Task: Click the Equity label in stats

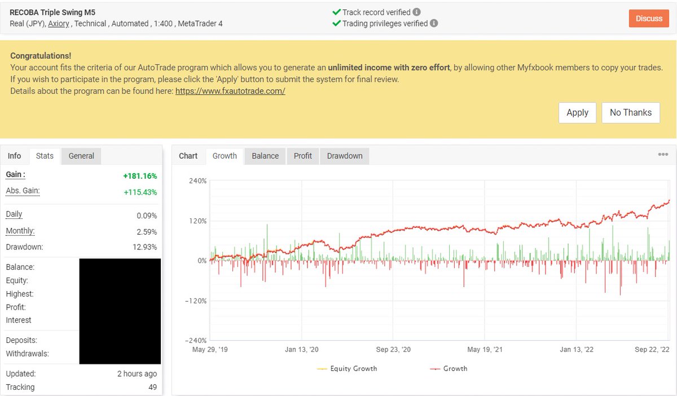Action: pyautogui.click(x=17, y=280)
